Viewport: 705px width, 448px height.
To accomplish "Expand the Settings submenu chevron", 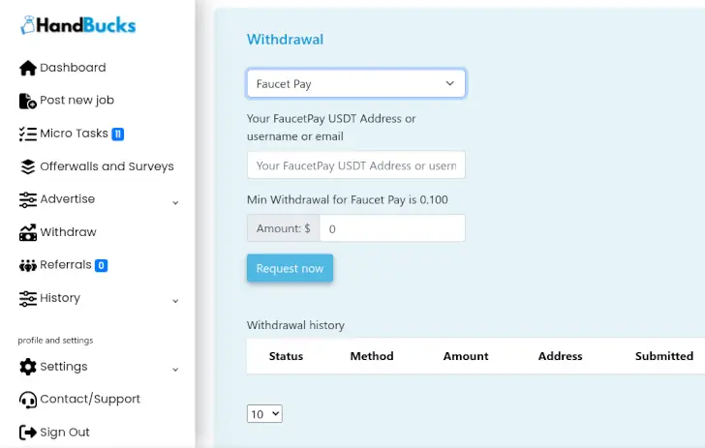I will [x=175, y=370].
